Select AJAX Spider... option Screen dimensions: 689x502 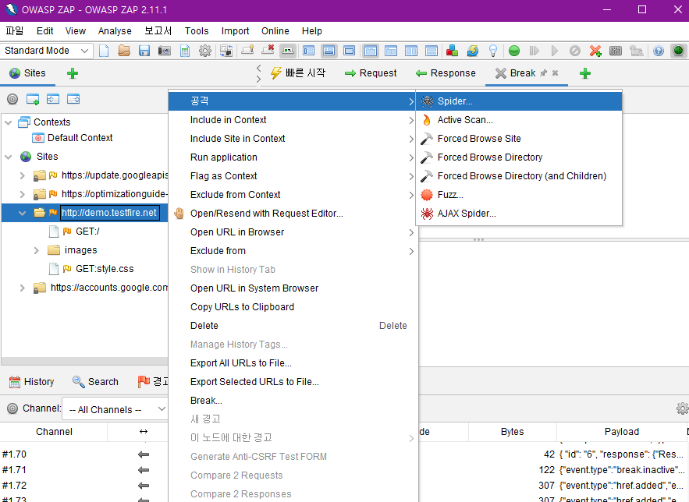[519, 214]
